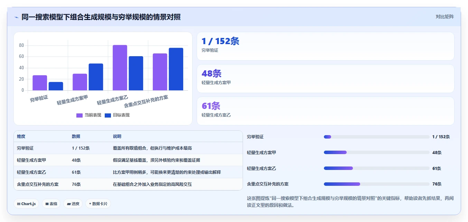Click the purple bar for 含重点交互补充的方案
The width and height of the screenshot is (468, 222).
[x=160, y=72]
